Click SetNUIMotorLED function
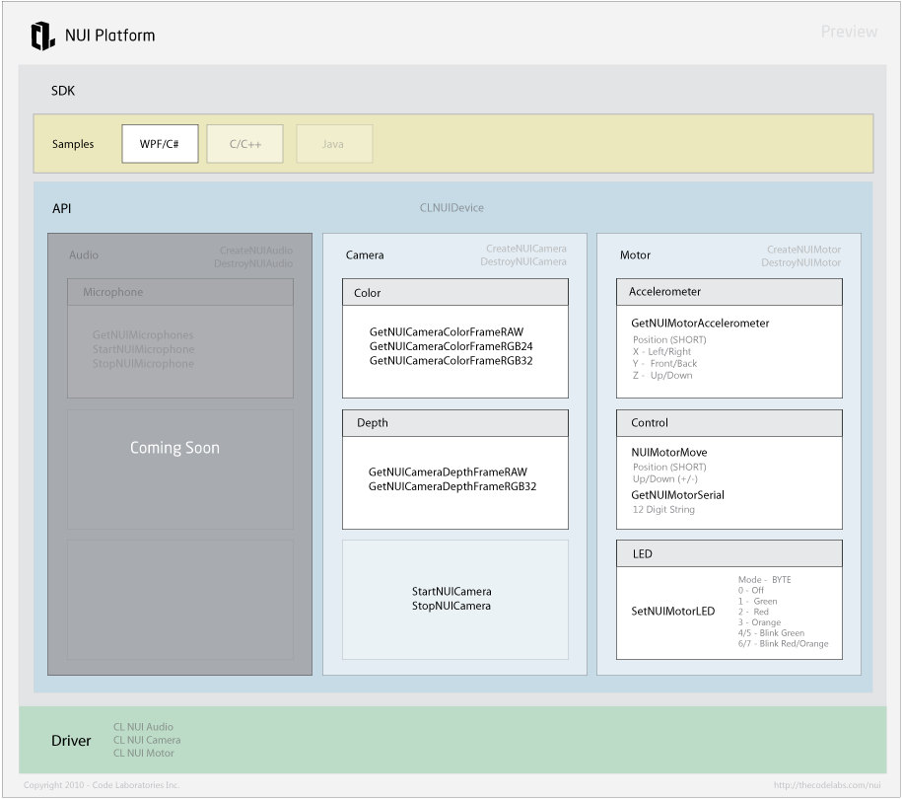Viewport: 902px width, 799px height. pos(672,612)
